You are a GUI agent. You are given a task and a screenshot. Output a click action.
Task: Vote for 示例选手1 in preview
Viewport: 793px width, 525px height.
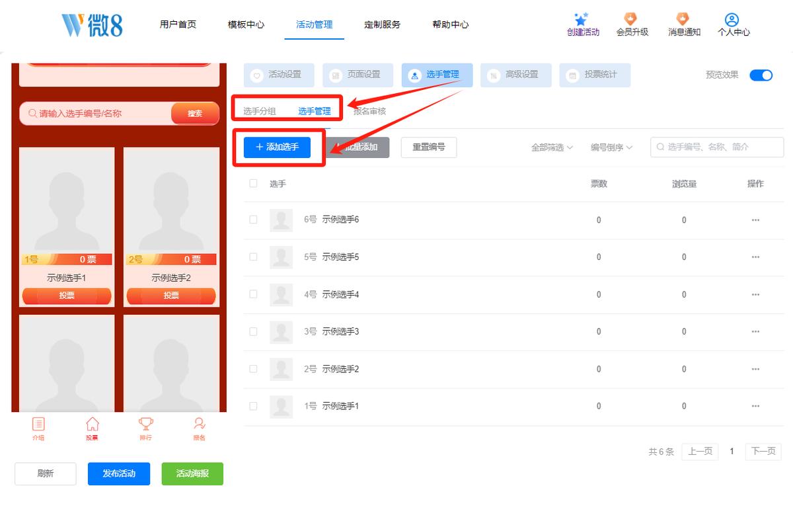click(67, 296)
